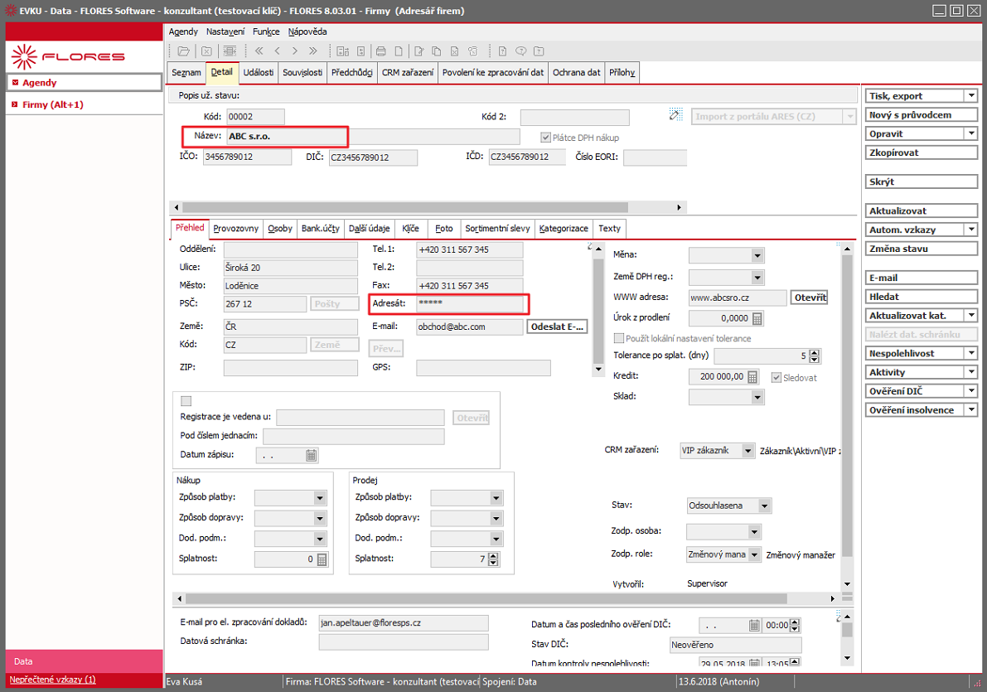Jump to the last record with double-right arrows

point(313,51)
